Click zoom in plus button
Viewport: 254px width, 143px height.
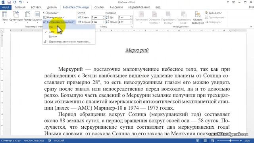[x=241, y=141]
